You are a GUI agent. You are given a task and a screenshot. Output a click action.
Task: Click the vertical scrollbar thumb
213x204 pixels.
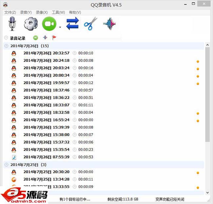tap(207, 94)
